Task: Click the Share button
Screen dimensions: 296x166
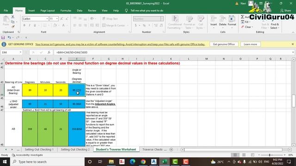Action: pyautogui.click(x=286, y=11)
